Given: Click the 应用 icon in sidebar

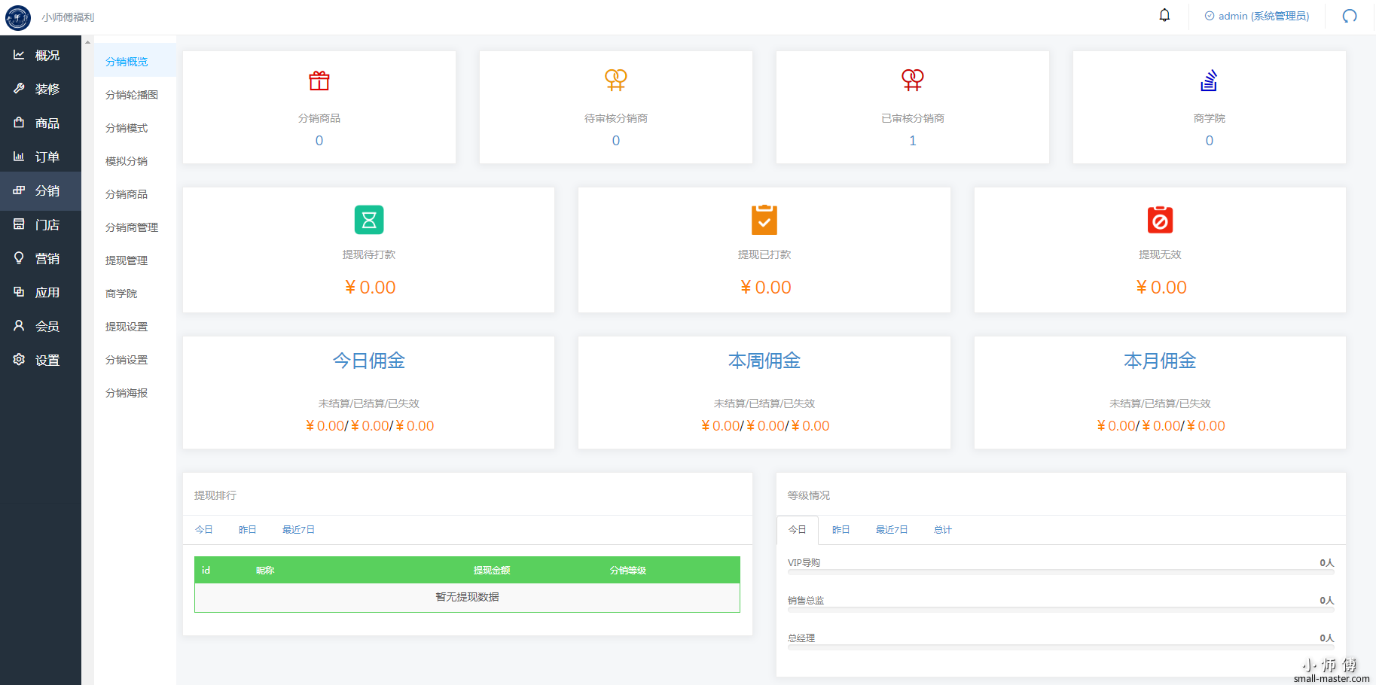Looking at the screenshot, I should point(19,291).
